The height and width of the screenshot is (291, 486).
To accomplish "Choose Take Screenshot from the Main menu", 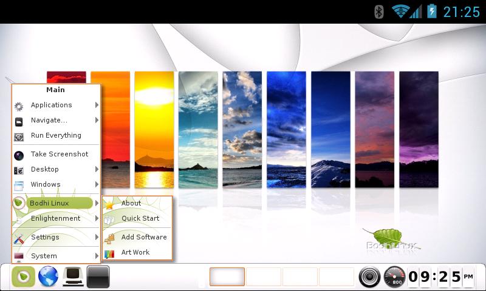I will click(59, 155).
